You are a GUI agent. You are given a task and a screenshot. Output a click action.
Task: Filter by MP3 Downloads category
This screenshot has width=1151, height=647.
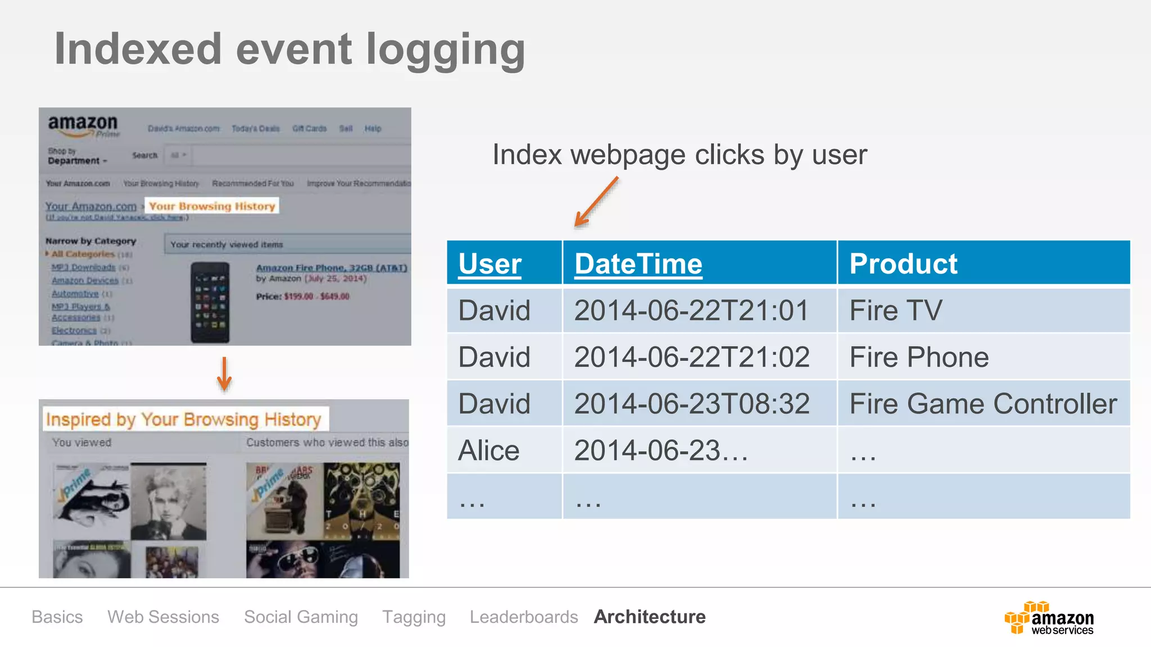click(x=83, y=267)
